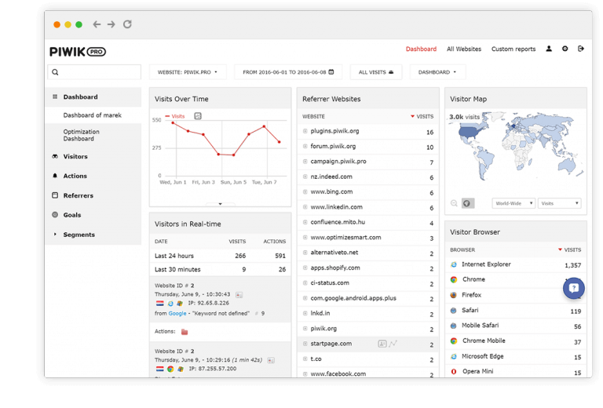The height and width of the screenshot is (408, 603).
Task: Open the World-Wide region dropdown
Action: pos(513,203)
